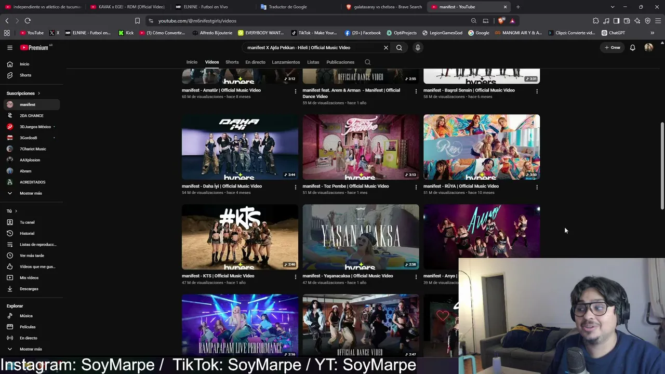This screenshot has height=374, width=665.
Task: Open title 'manifest - Yaşanacaksa | Official Music Video'
Action: click(348, 276)
